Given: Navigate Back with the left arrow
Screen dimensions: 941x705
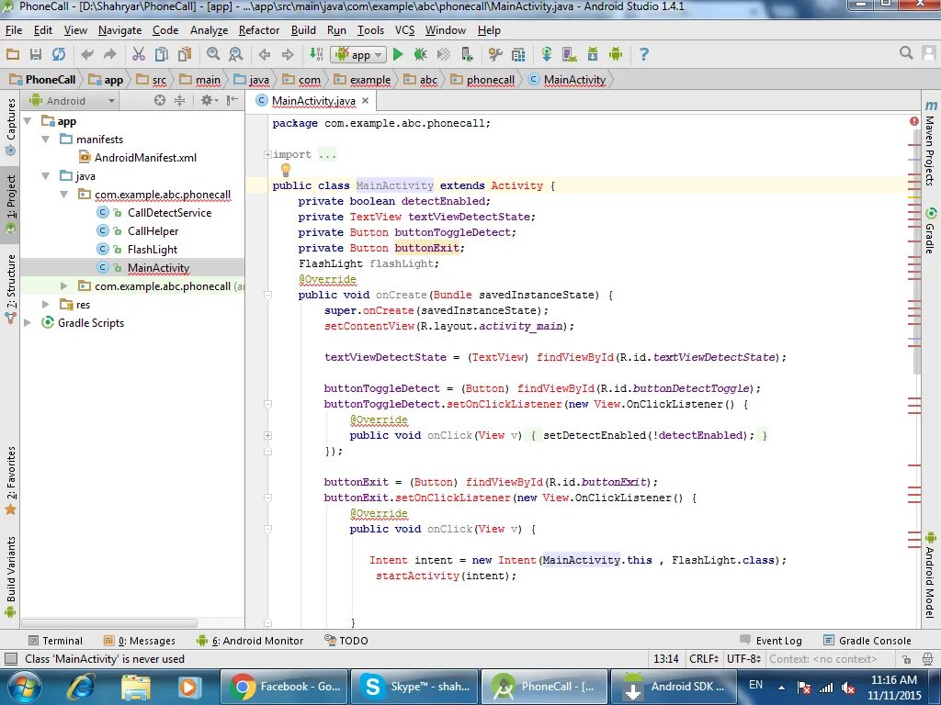Looking at the screenshot, I should pos(264,54).
